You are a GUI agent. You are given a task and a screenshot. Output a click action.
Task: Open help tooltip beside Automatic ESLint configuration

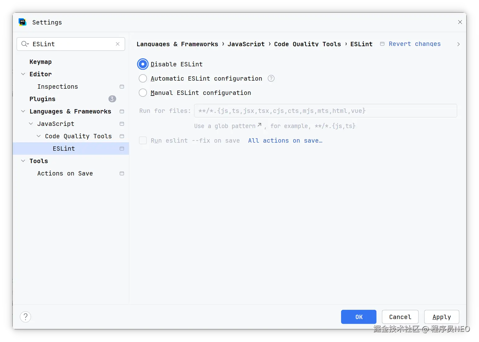click(x=271, y=78)
